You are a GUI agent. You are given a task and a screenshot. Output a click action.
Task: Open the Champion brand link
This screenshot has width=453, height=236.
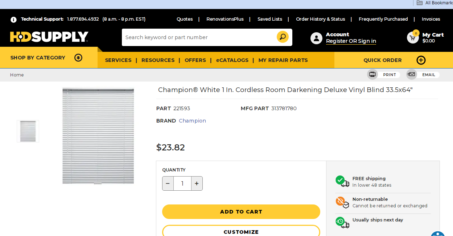click(x=192, y=120)
